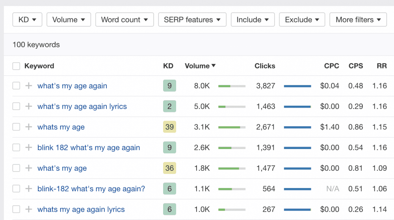Open "what's my age again lyrics" keyword link
The width and height of the screenshot is (394, 220).
[x=82, y=106]
